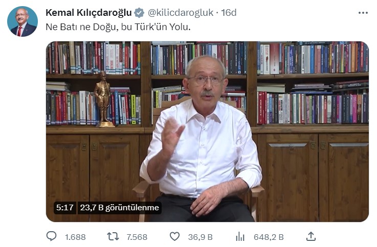Open Kemal Kılıçdaroğlu's profile avatar
Viewport: 377px width, 247px height.
[23, 21]
